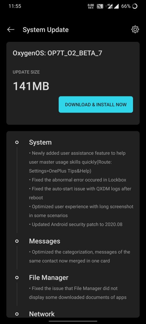Tap the home gesture bar at bottom
Viewport: 146px width, 324px height.
click(x=73, y=321)
